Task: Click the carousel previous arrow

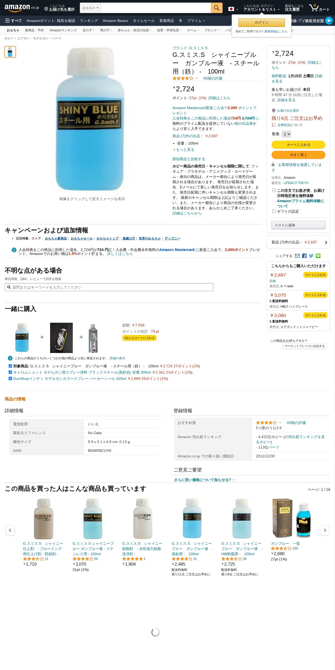Action: [x=10, y=530]
